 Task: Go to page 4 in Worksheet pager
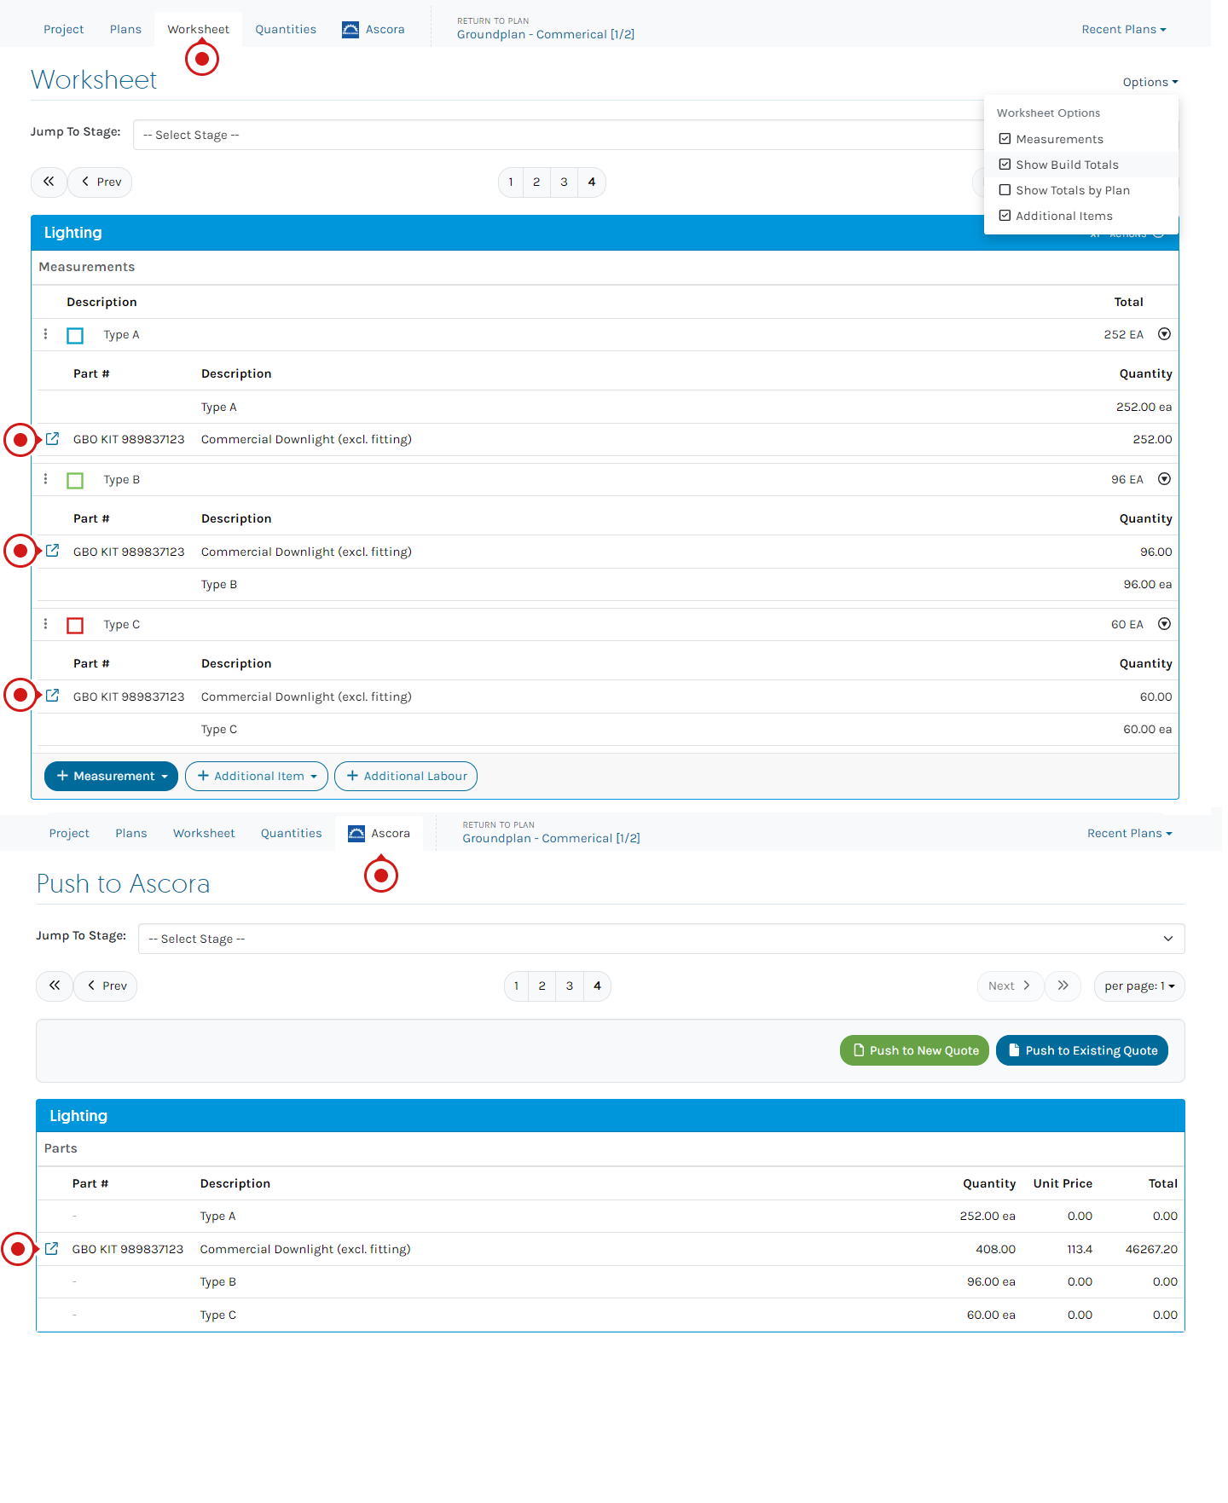tap(592, 182)
